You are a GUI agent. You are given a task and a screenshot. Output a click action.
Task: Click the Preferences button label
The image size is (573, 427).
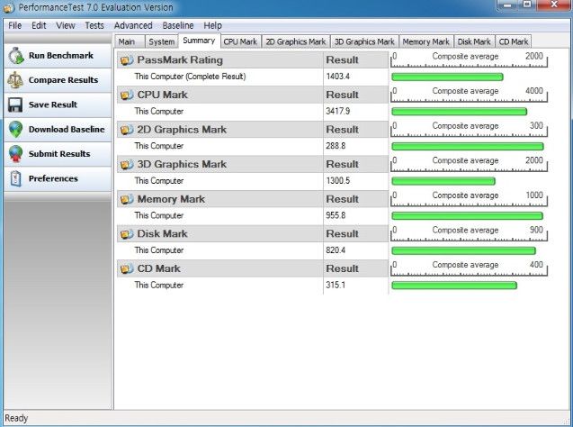53,178
